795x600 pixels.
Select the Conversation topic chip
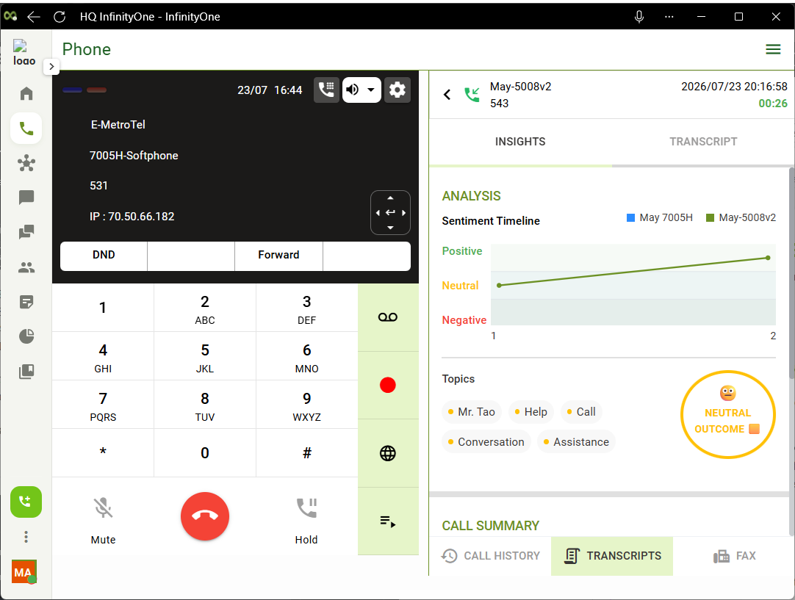click(x=486, y=442)
